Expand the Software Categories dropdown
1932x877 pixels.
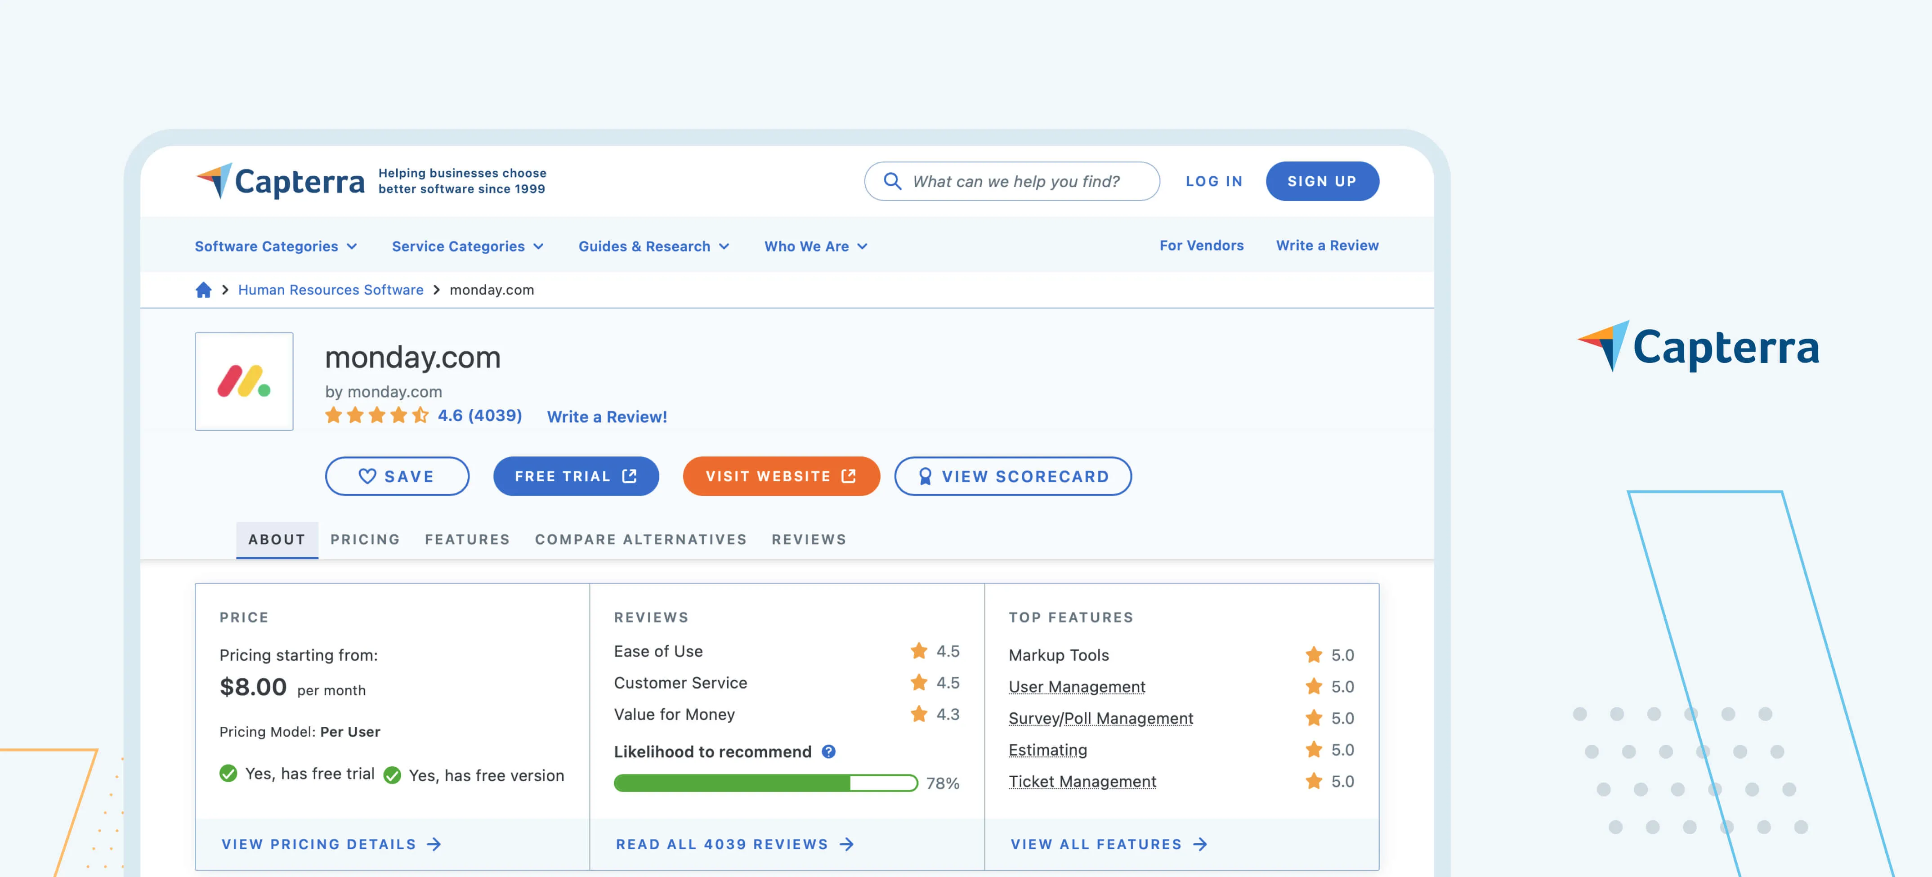pyautogui.click(x=275, y=246)
